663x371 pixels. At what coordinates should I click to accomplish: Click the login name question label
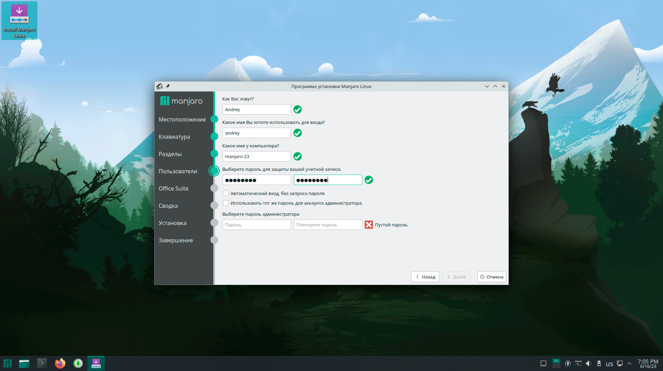[x=273, y=122]
